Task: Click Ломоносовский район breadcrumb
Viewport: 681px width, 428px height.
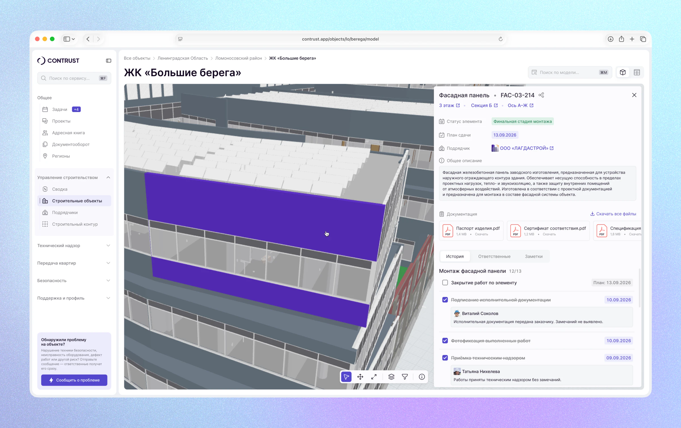Action: (x=238, y=58)
